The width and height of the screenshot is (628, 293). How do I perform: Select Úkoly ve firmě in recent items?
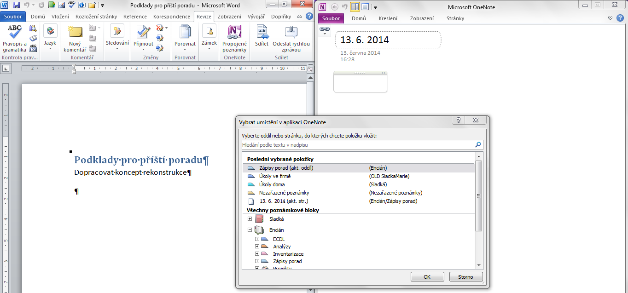pyautogui.click(x=358, y=176)
